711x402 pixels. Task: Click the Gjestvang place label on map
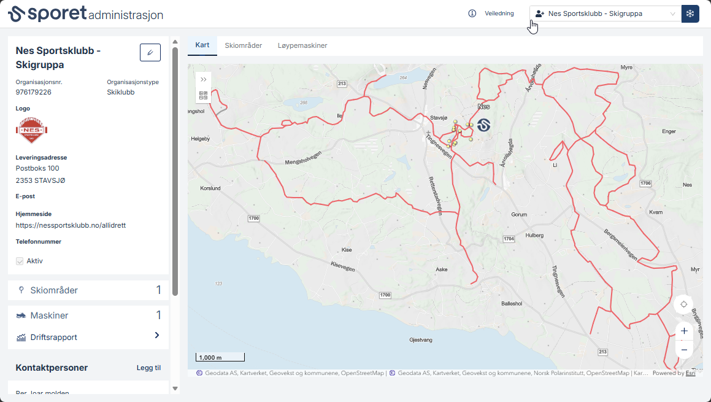(x=421, y=340)
